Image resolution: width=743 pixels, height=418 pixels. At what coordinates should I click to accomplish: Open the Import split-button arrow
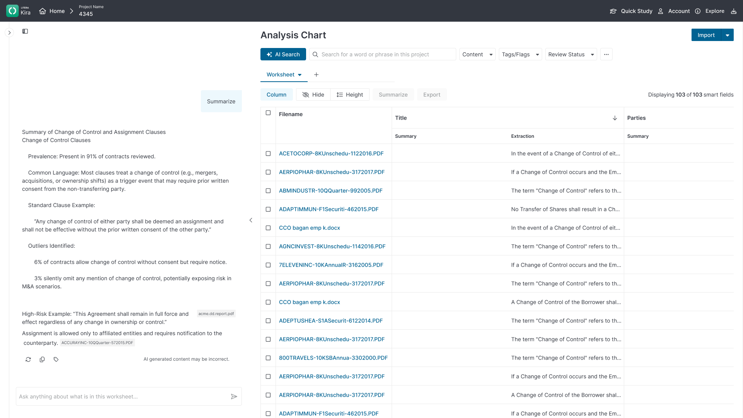(728, 35)
